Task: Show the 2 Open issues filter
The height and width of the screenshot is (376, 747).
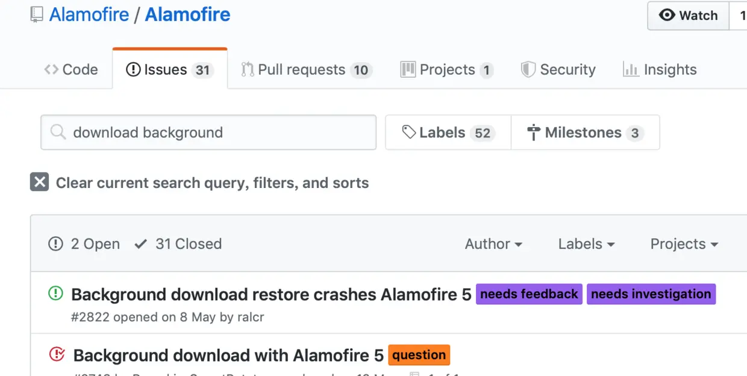Action: [84, 244]
